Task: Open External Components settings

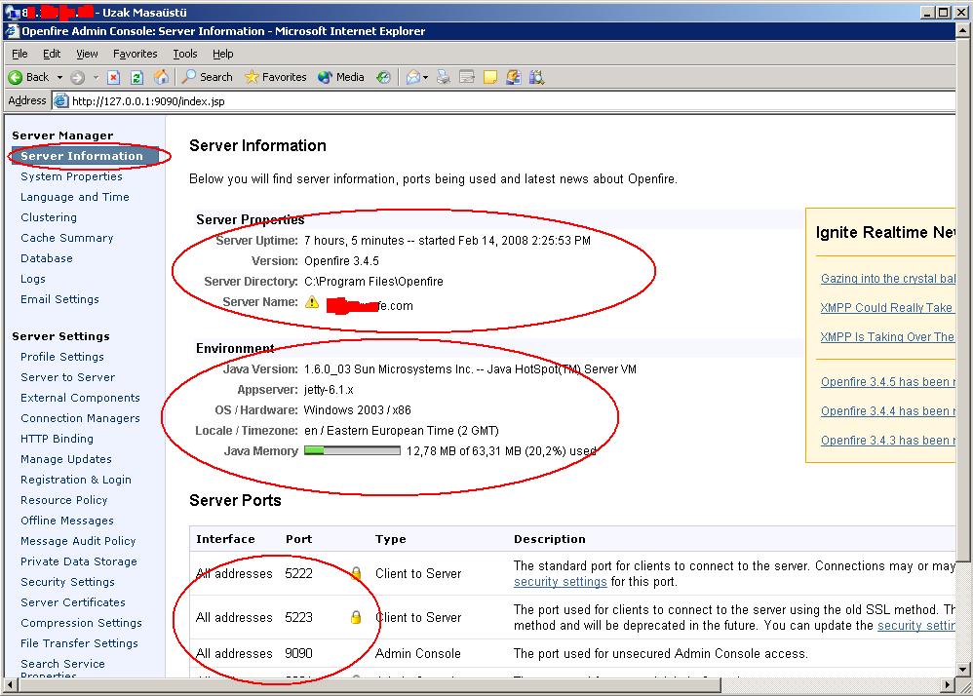Action: pyautogui.click(x=80, y=398)
